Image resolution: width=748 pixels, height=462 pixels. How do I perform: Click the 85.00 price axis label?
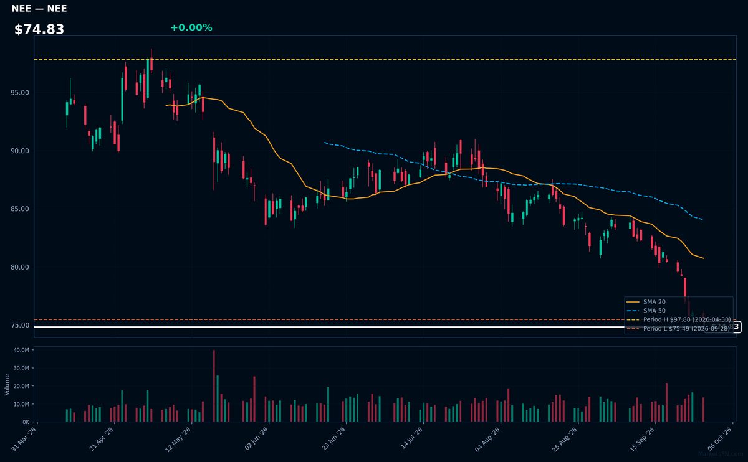(20, 209)
